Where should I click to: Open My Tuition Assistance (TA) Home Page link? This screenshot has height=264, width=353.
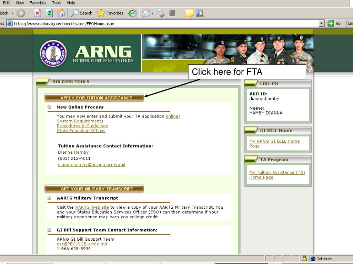(x=277, y=175)
